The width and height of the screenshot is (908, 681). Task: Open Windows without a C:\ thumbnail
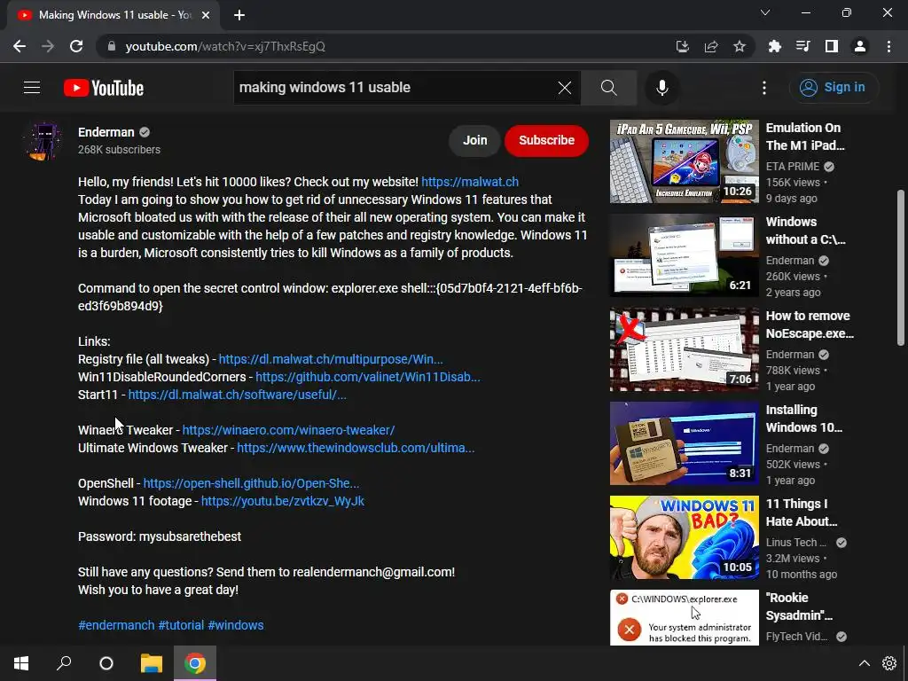(x=684, y=255)
